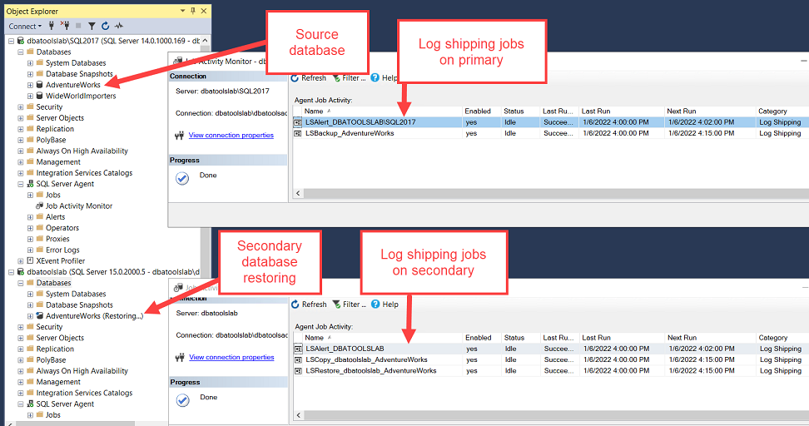Click left scroll arrow of secondary job list scrollbar
Image resolution: width=809 pixels, height=426 pixels.
[298, 415]
